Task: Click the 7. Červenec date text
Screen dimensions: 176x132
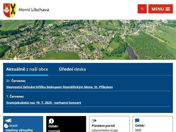Action: [15, 97]
